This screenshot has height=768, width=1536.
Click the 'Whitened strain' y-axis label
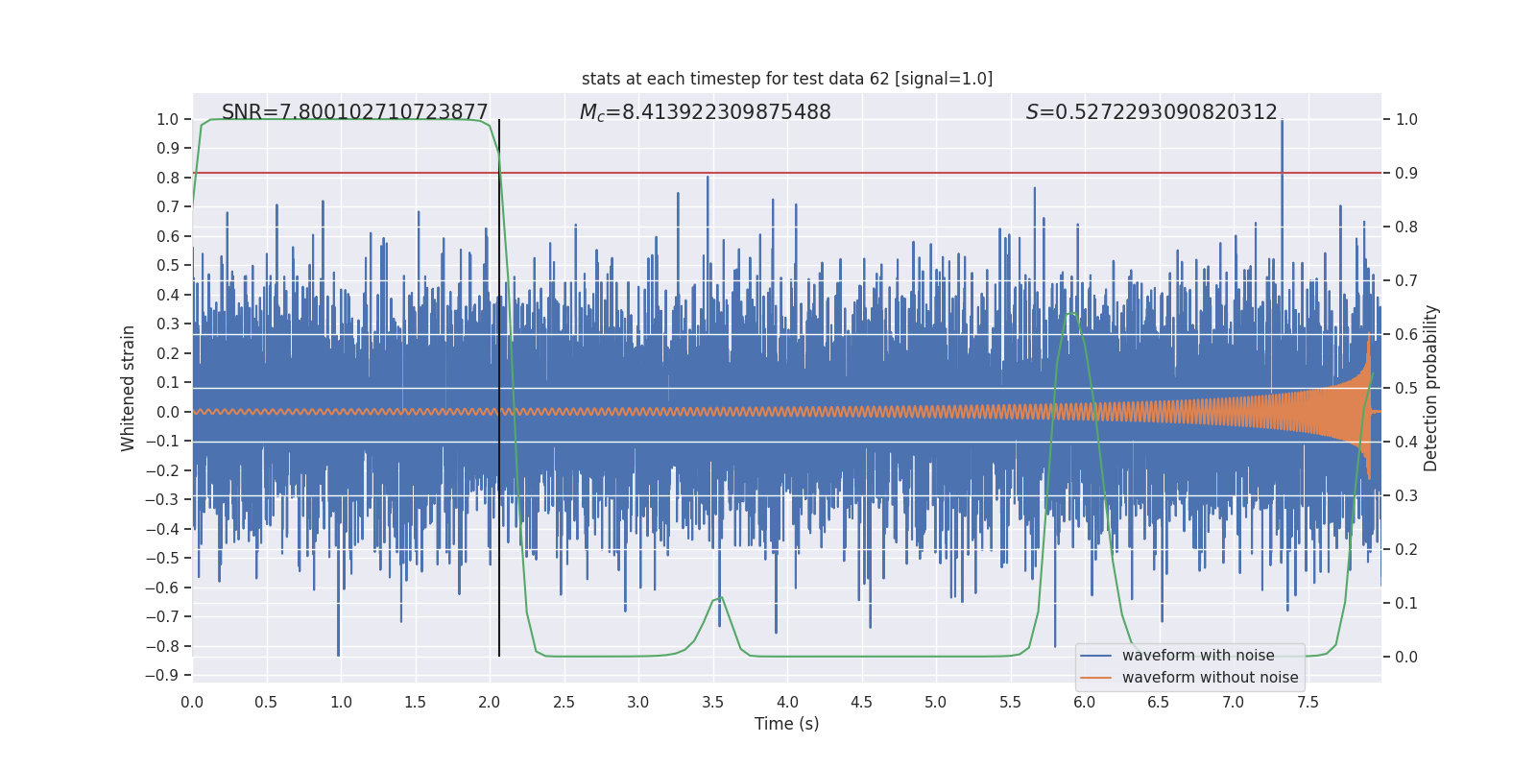click(128, 388)
